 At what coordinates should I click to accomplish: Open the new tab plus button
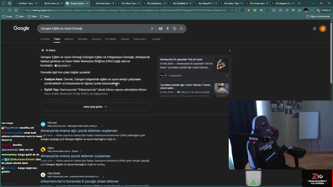[299, 3]
